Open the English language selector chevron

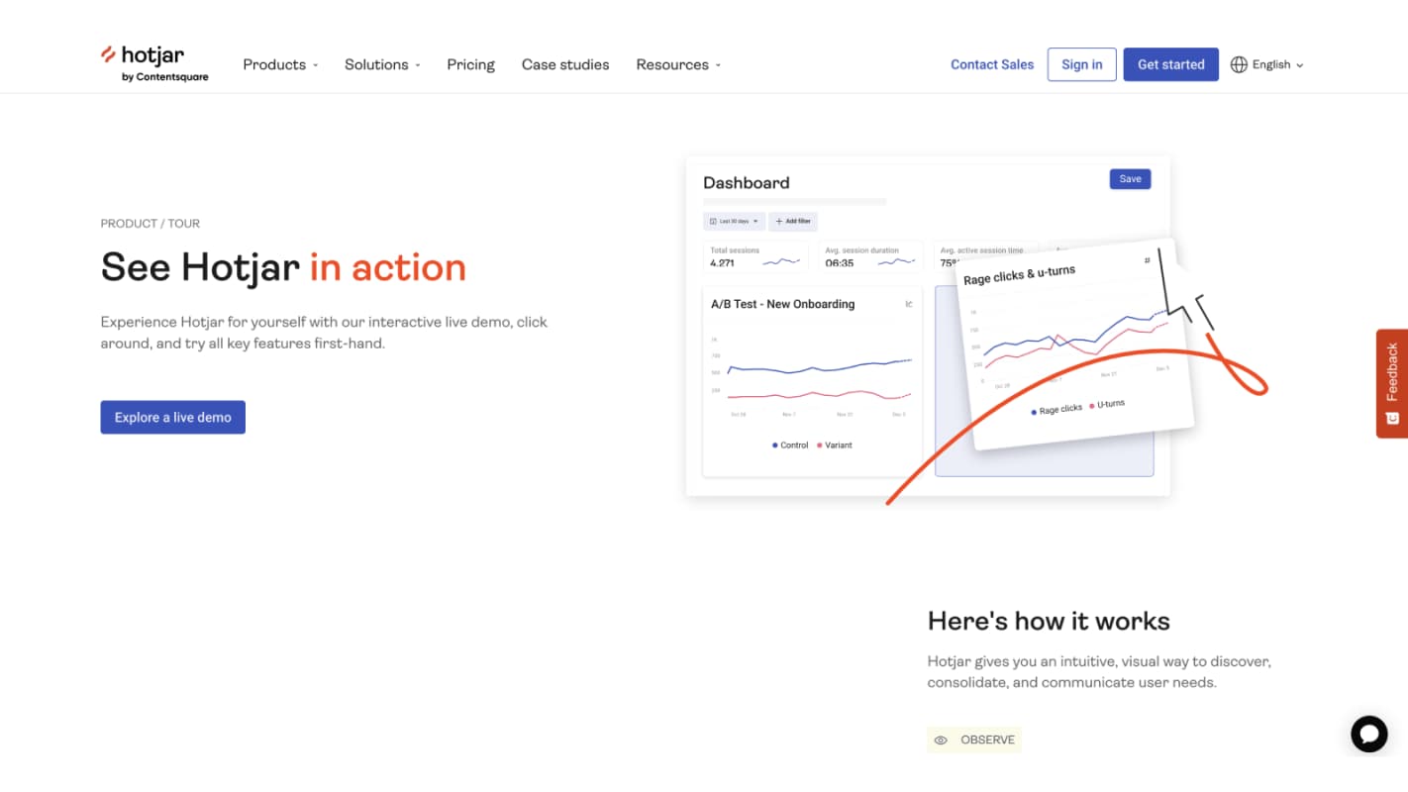[x=1300, y=65]
